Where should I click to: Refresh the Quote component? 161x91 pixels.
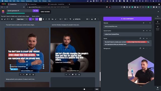pos(140,38)
